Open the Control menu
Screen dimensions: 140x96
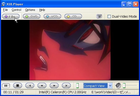click(x=16, y=10)
